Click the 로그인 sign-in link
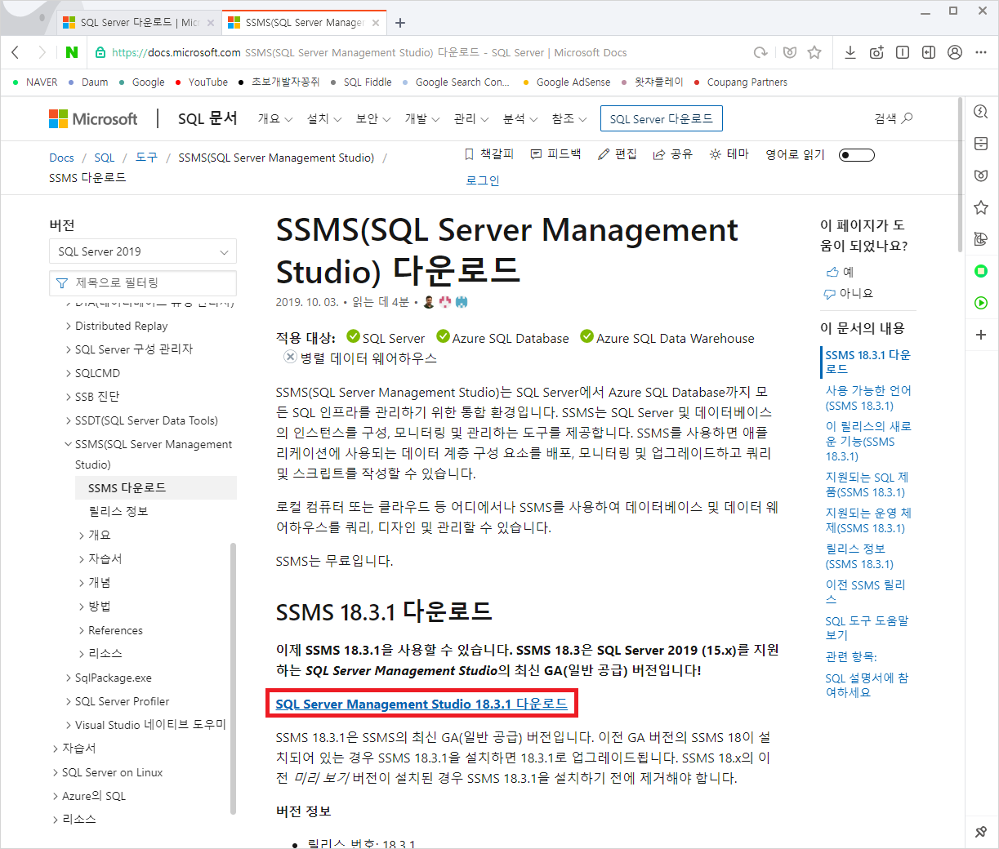 pyautogui.click(x=483, y=180)
